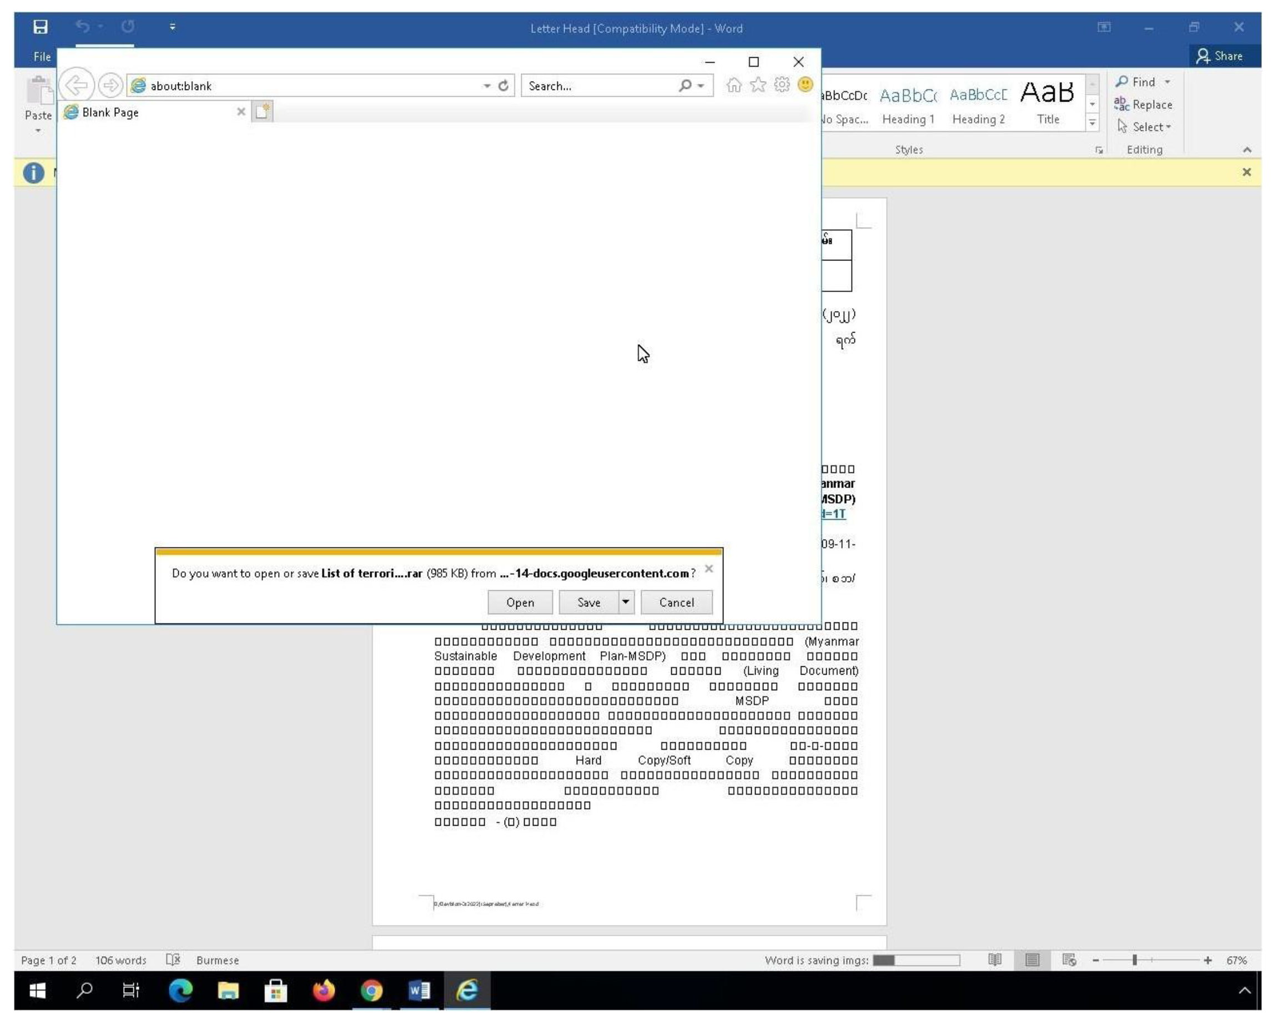Click the Page 1 of 2 status
The width and height of the screenshot is (1273, 1020).
pyautogui.click(x=48, y=960)
